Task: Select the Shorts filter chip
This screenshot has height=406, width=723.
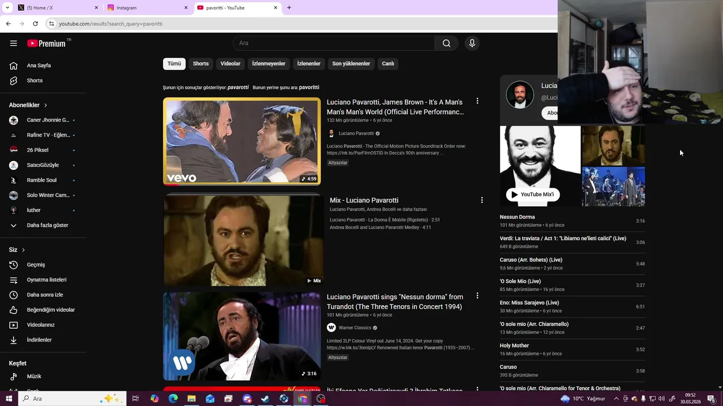Action: pos(201,64)
